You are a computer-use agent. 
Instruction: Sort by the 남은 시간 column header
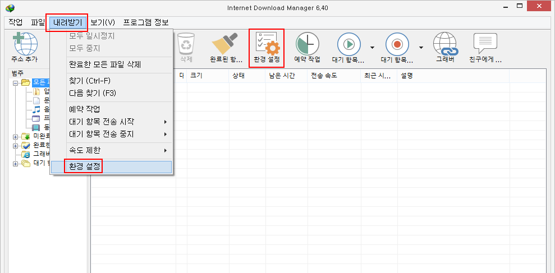[x=286, y=76]
